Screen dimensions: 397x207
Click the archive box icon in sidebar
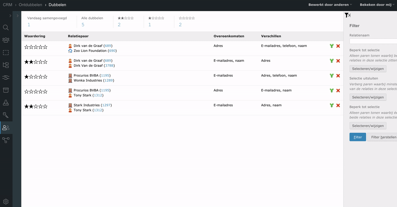click(6, 90)
